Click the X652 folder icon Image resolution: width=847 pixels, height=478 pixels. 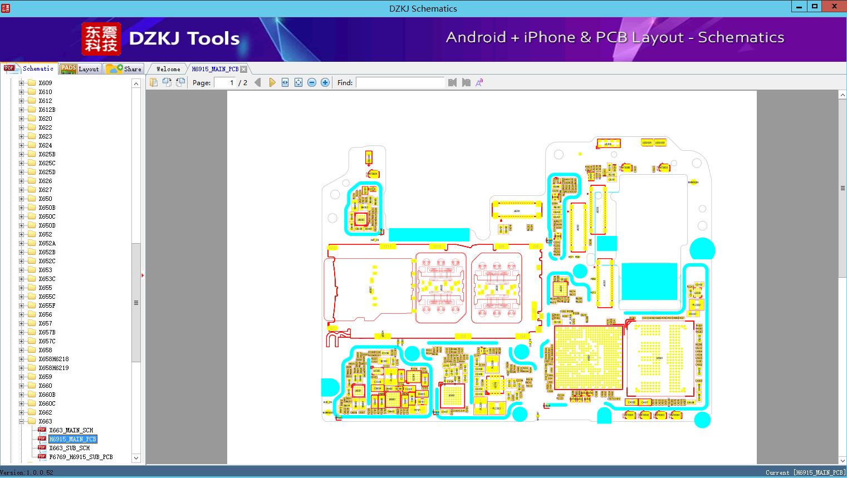tap(32, 234)
